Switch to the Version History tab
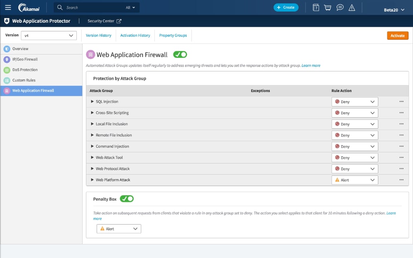This screenshot has height=258, width=413. click(x=99, y=35)
